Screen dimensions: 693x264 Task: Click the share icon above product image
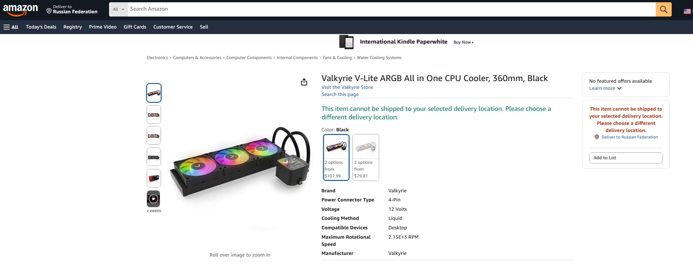(x=304, y=82)
